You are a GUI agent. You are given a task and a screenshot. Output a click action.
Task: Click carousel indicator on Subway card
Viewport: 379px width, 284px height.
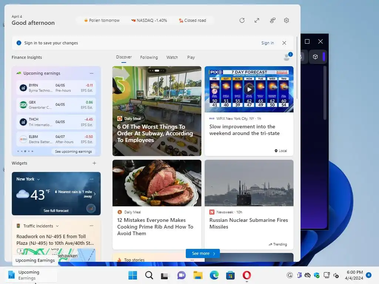[157, 71]
